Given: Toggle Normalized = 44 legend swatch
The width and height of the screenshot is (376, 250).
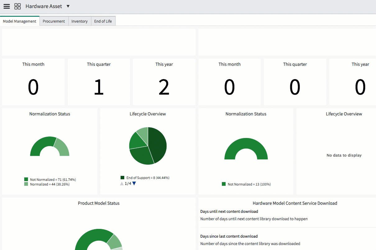Looking at the screenshot, I should [26, 184].
